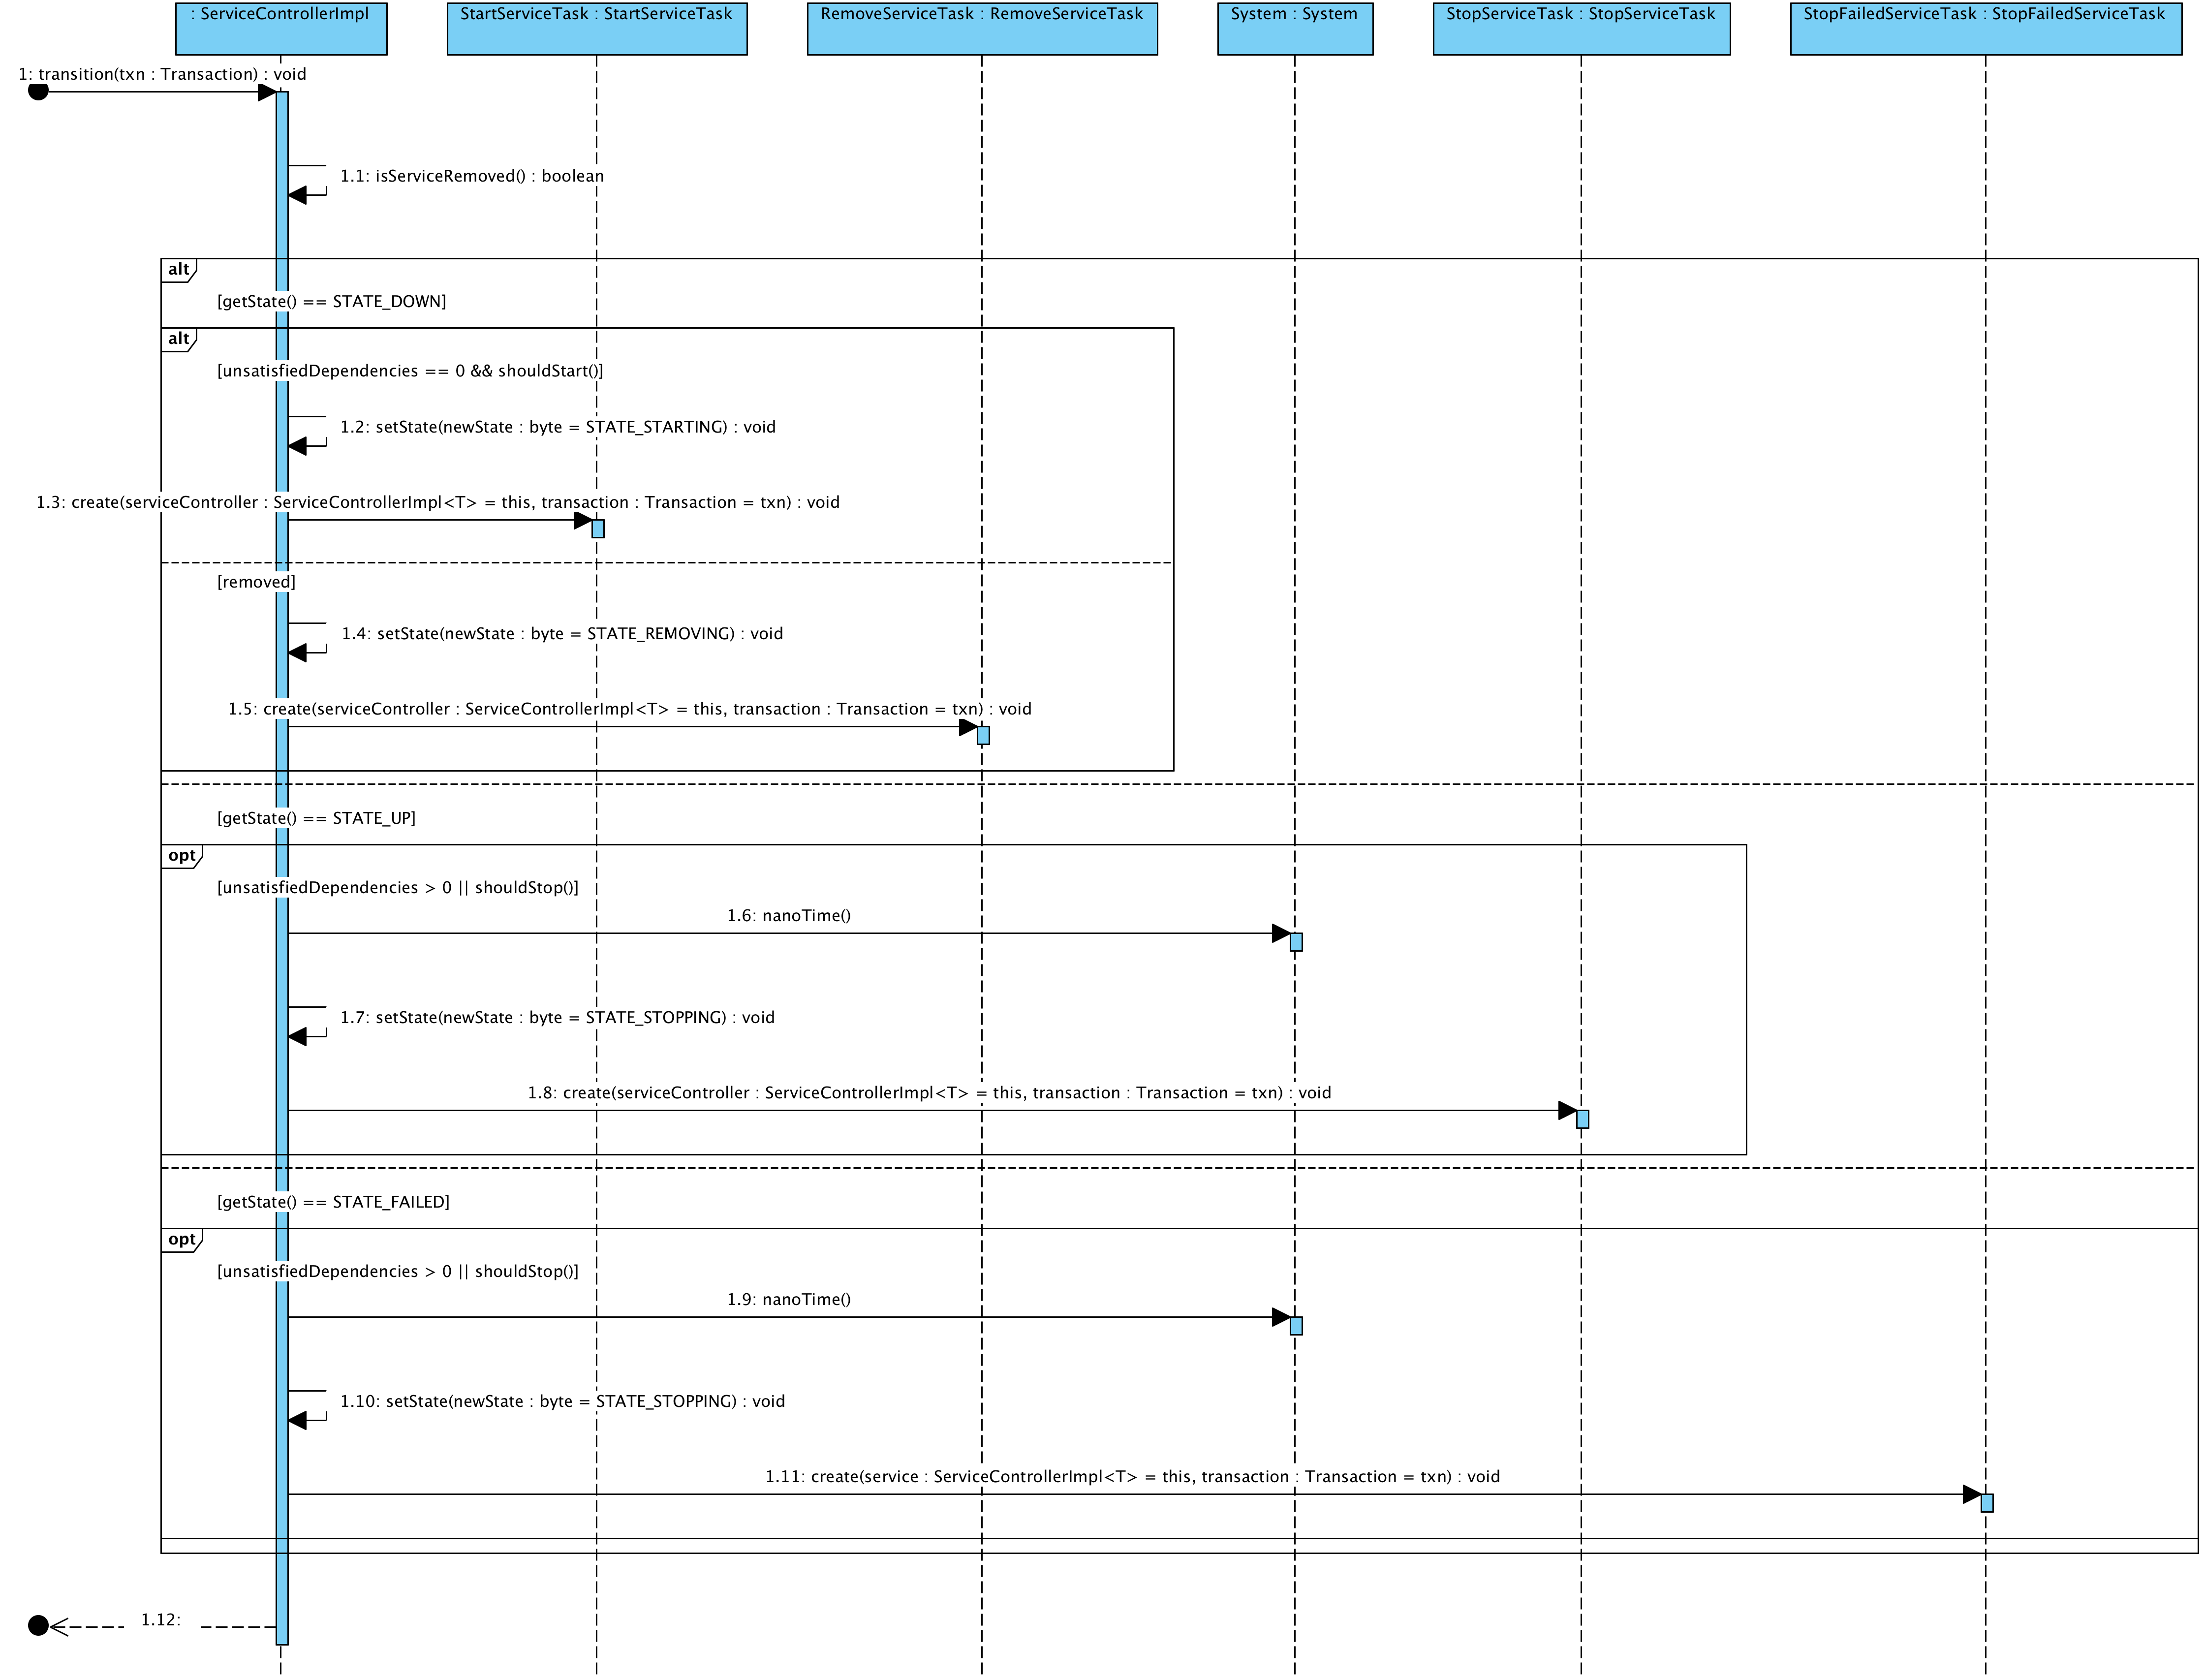Select the outermost alt fragment label
2204x1680 pixels.
pyautogui.click(x=179, y=270)
